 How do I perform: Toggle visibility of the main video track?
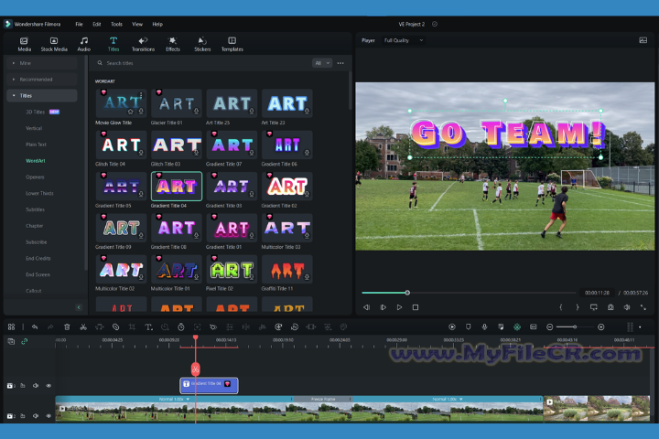[49, 415]
